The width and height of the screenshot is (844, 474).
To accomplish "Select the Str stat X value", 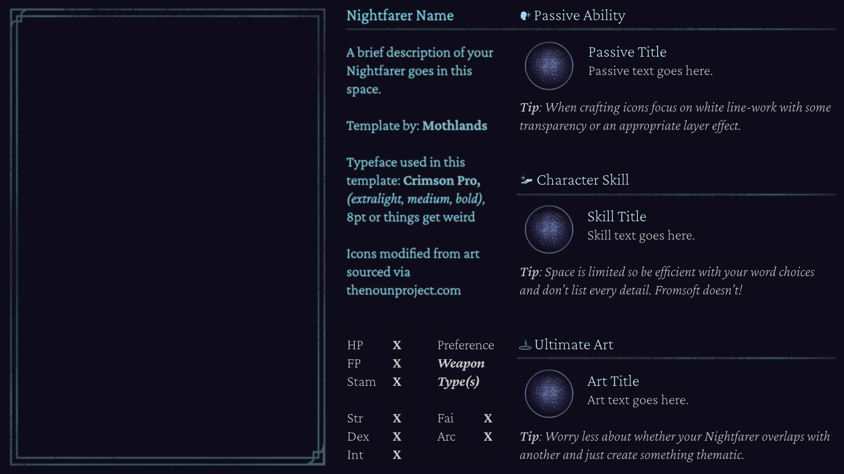I will point(397,419).
